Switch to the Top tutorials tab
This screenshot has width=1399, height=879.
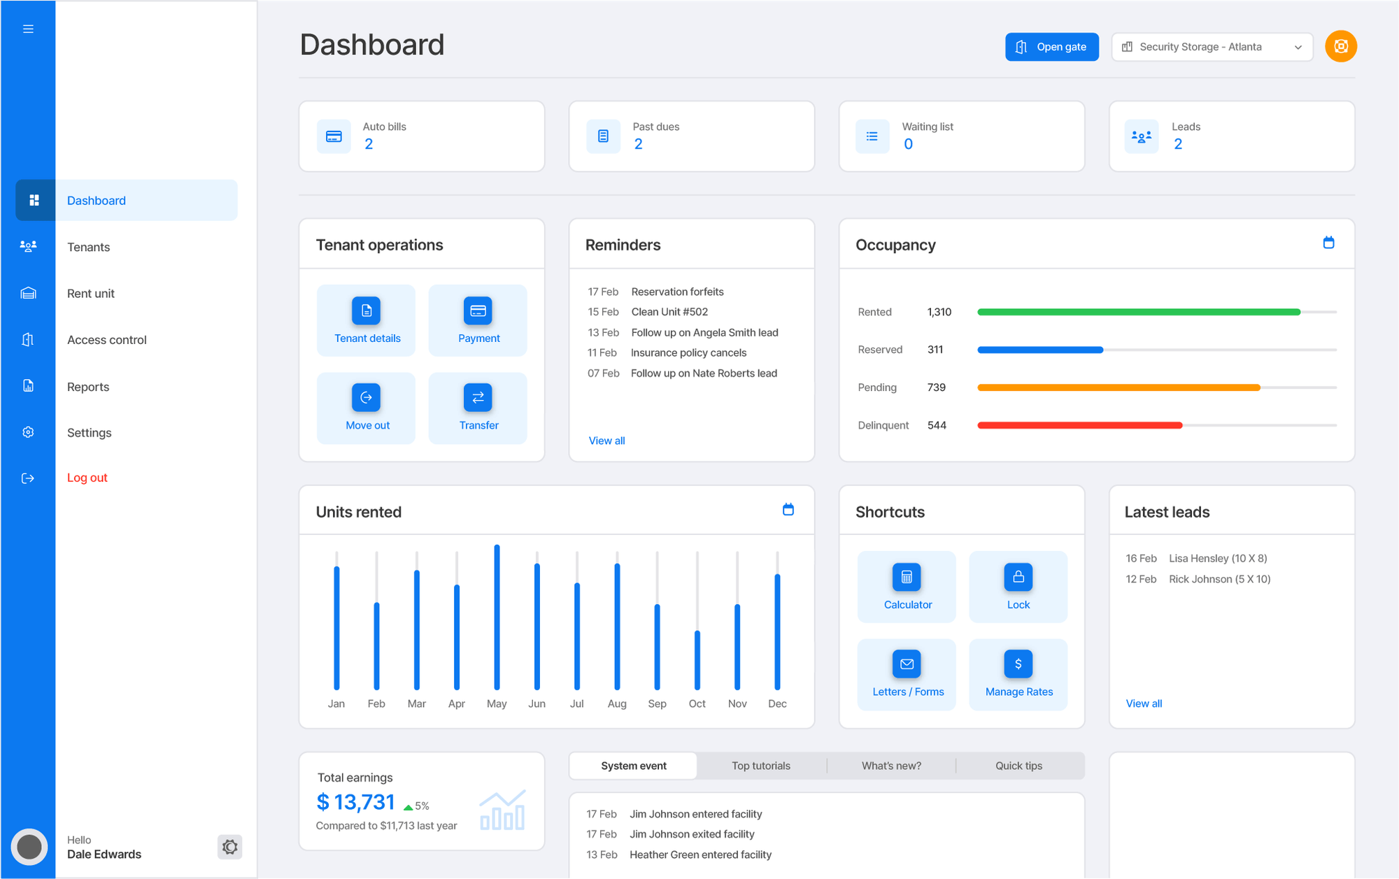760,765
